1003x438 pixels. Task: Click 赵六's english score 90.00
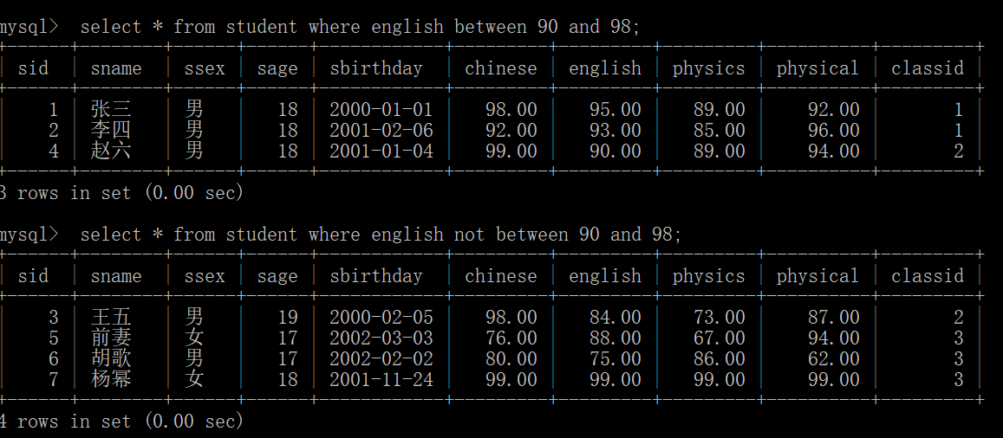(x=615, y=151)
